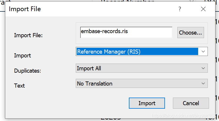Close the Import File dialog
The width and height of the screenshot is (219, 121).
pos(203,9)
